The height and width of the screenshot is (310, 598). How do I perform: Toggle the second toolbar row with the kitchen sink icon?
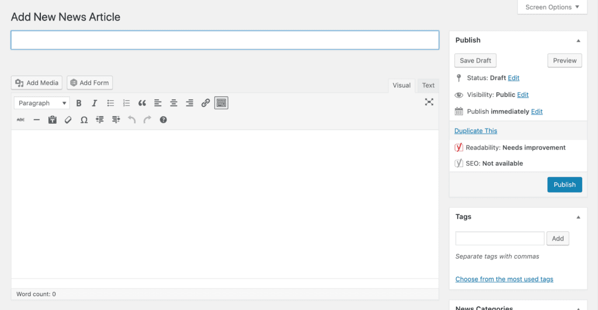click(x=221, y=103)
